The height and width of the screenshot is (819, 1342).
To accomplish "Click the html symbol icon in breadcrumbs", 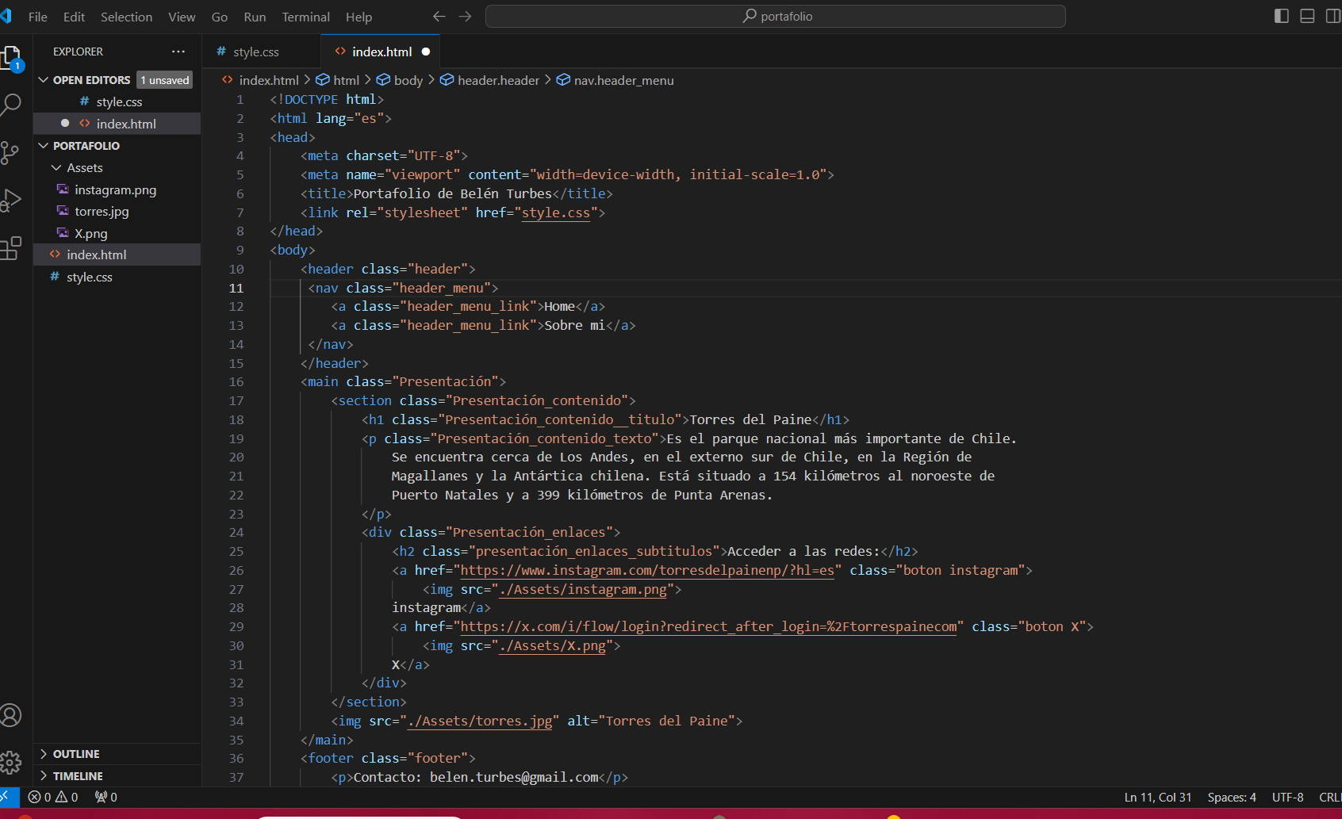I will tap(323, 80).
